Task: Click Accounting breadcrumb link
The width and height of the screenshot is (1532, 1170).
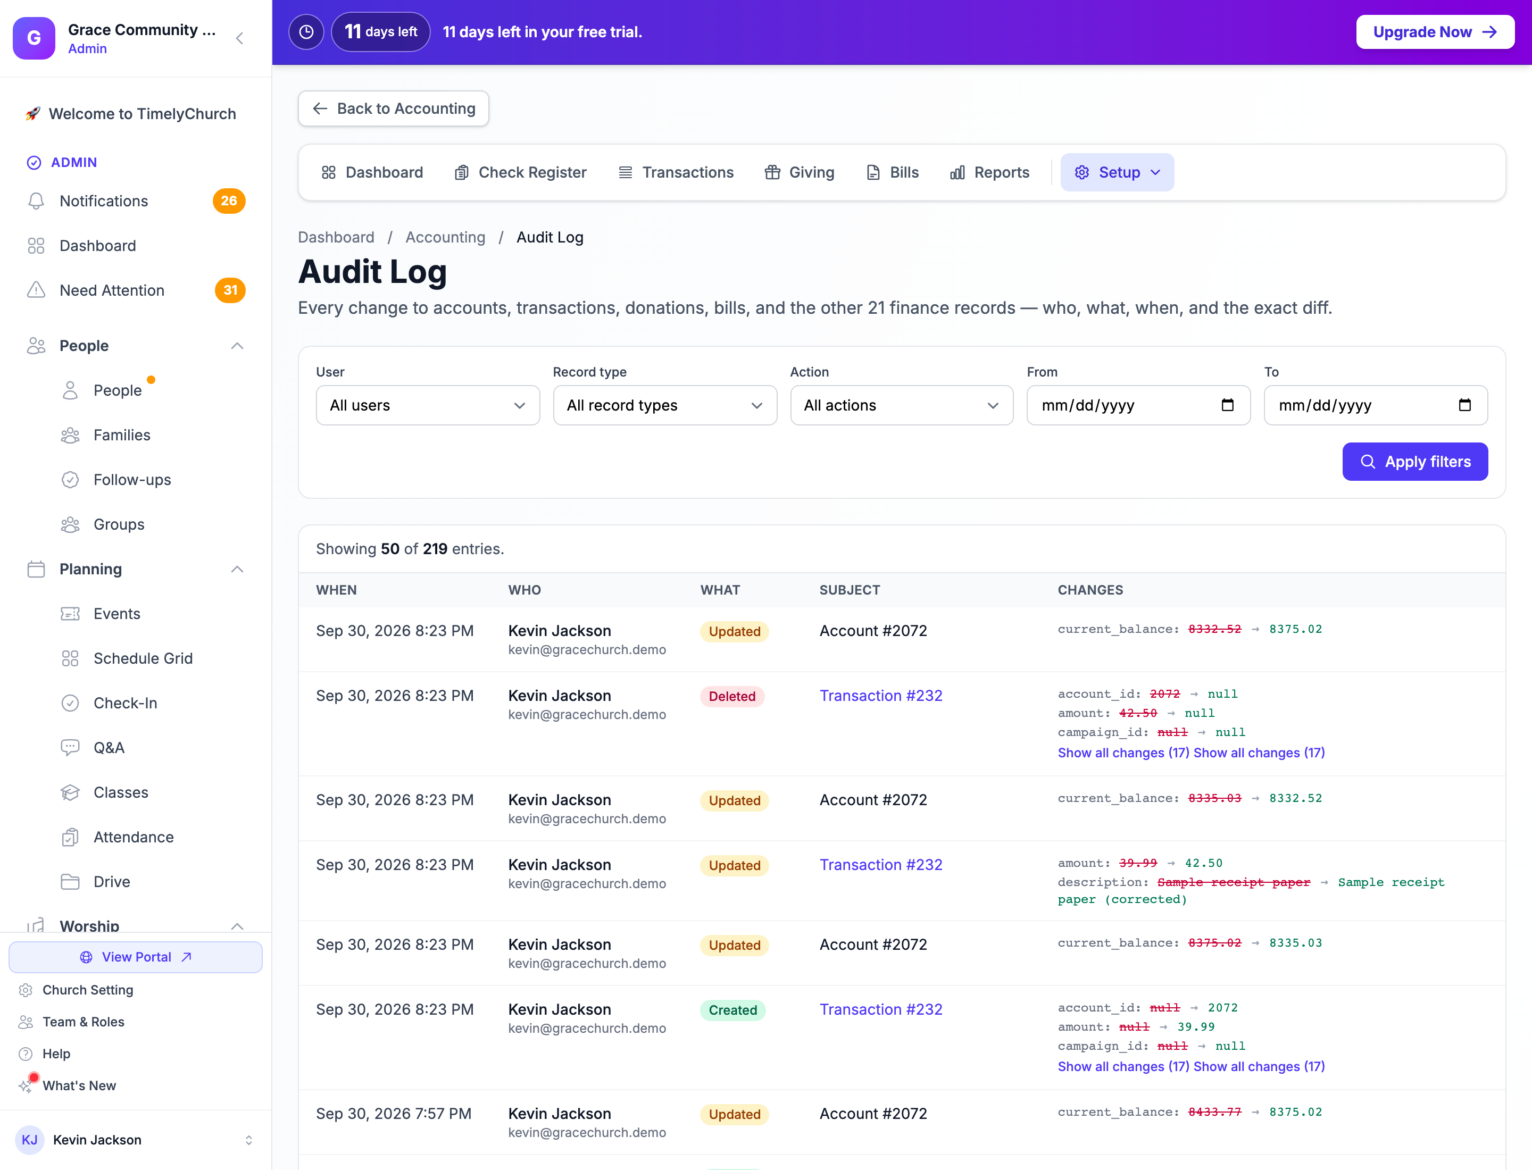Action: pos(445,238)
